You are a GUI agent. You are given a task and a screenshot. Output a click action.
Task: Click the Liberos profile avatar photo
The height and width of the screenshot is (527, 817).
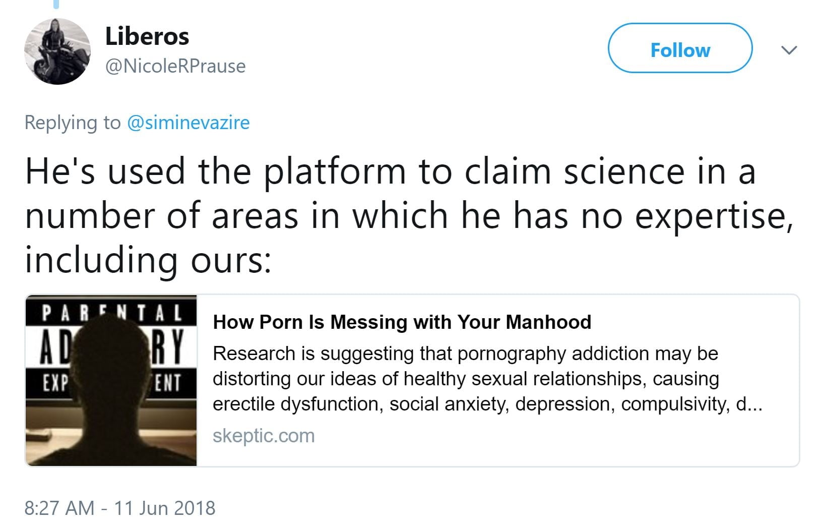click(x=57, y=51)
